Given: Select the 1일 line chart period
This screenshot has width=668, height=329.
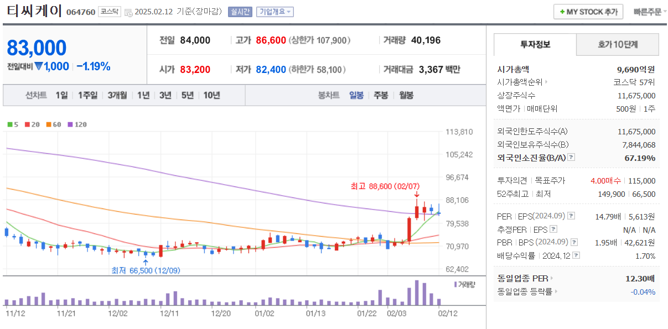Looking at the screenshot, I should [x=61, y=95].
